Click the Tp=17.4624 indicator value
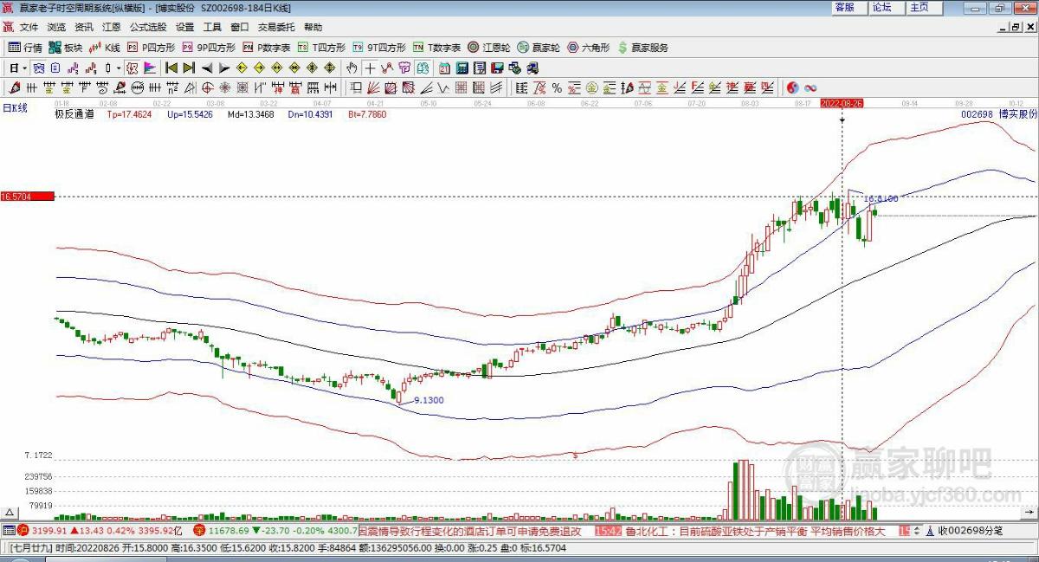The image size is (1039, 562). pos(129,113)
